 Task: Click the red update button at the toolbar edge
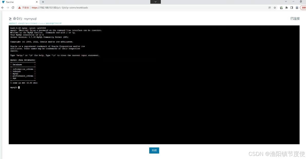point(303,8)
